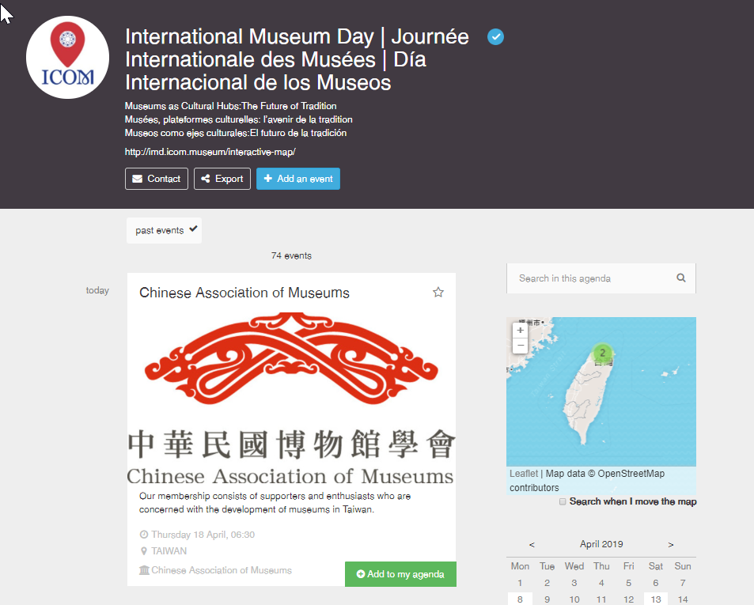Viewport: 754px width, 605px height.
Task: Click the blue verified checkmark badge
Action: coord(495,36)
